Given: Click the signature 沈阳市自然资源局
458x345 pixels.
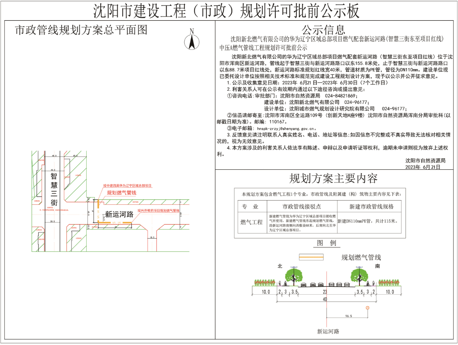Looking at the screenshot, I should 425,160.
